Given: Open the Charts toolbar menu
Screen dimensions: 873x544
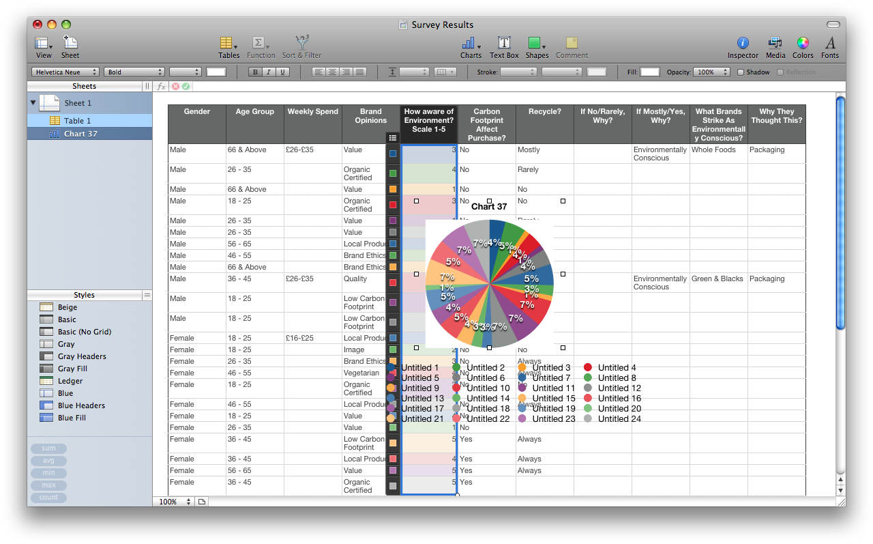Looking at the screenshot, I should tap(471, 47).
